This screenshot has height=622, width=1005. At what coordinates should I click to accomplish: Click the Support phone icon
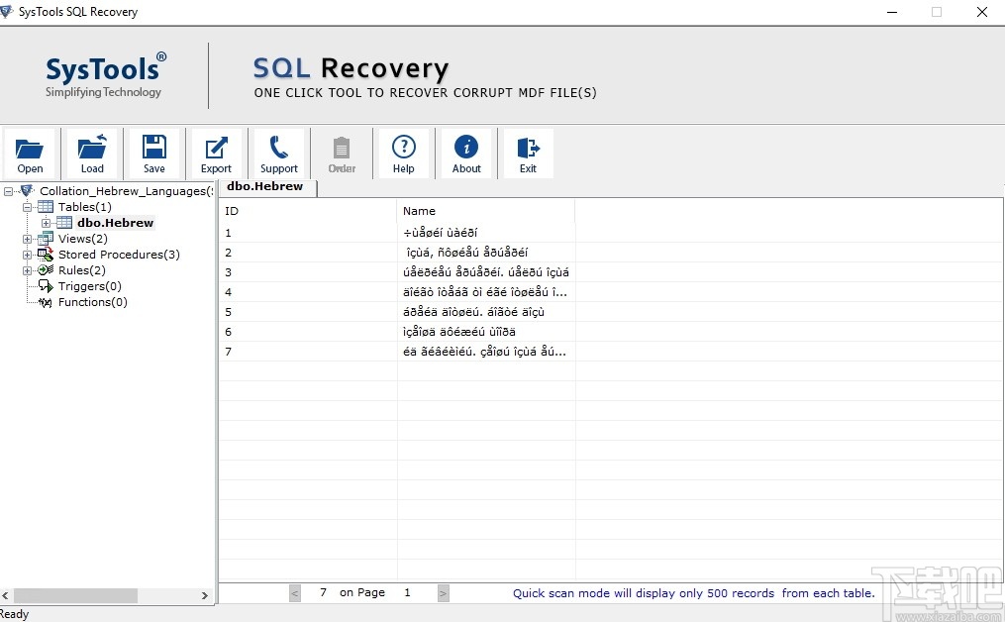[278, 153]
